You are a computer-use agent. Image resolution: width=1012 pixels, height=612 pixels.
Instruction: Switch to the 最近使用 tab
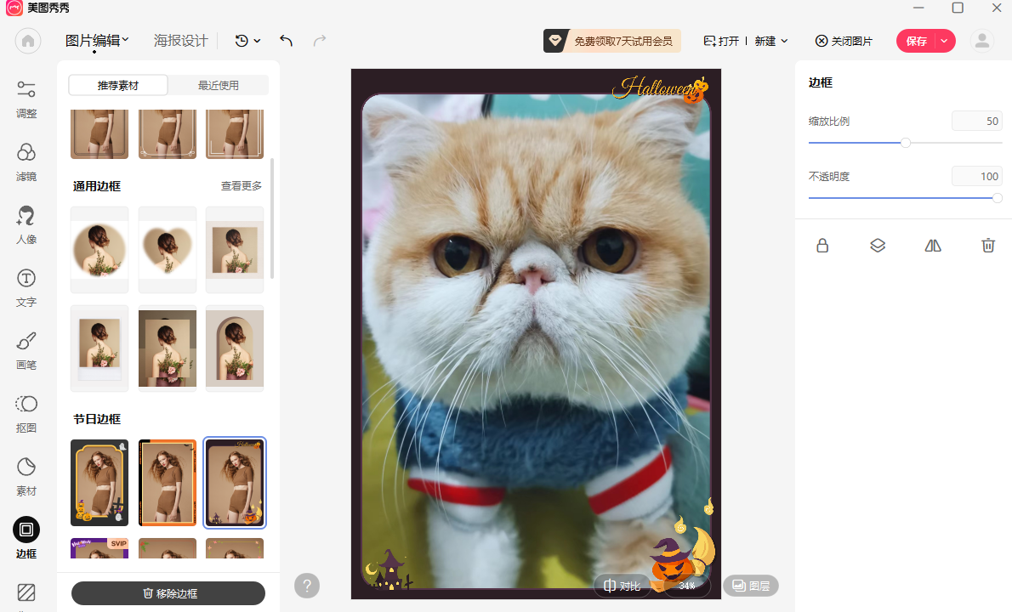coord(219,85)
